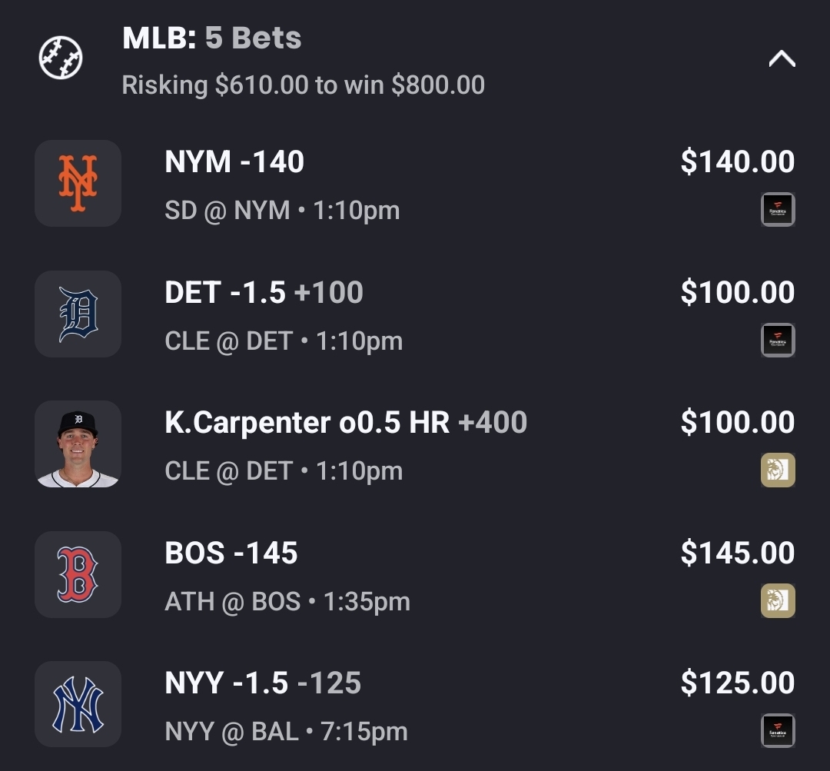Tap the $140.00 wager amount
The height and width of the screenshot is (771, 830).
coord(737,162)
